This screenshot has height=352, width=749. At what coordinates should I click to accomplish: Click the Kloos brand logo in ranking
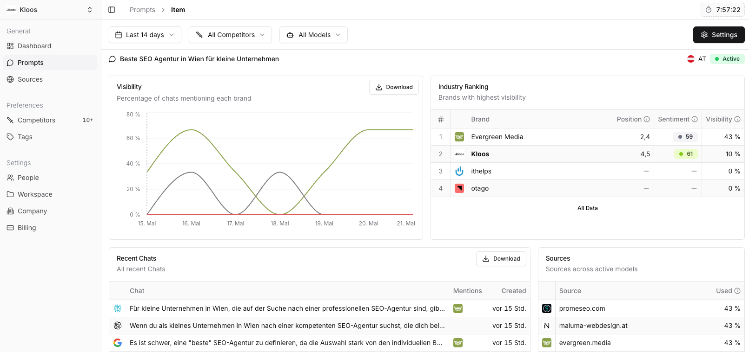459,154
